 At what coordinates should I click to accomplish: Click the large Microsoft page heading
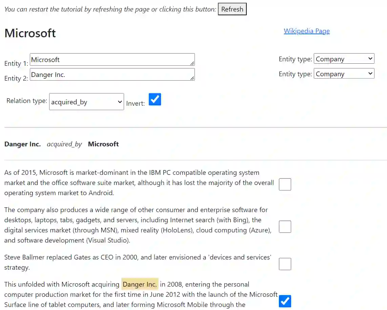click(x=30, y=33)
